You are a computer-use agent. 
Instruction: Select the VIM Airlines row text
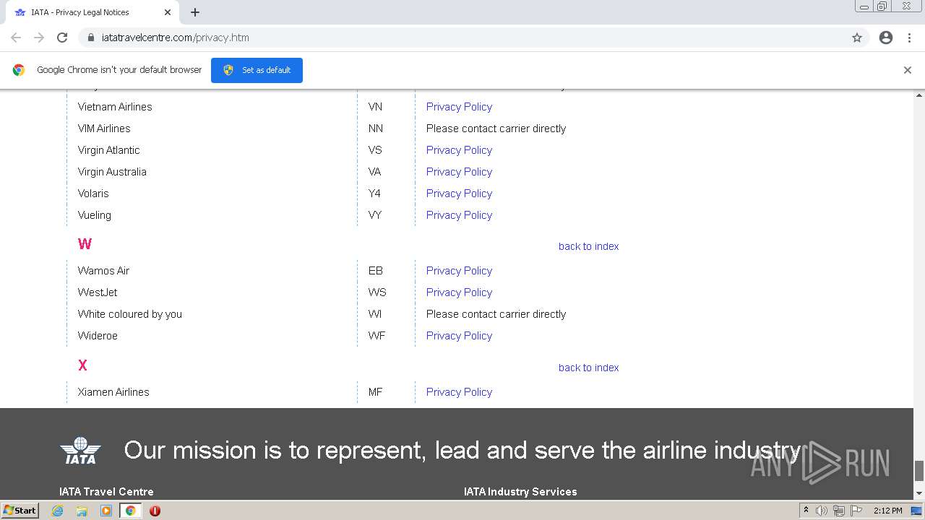pyautogui.click(x=104, y=129)
